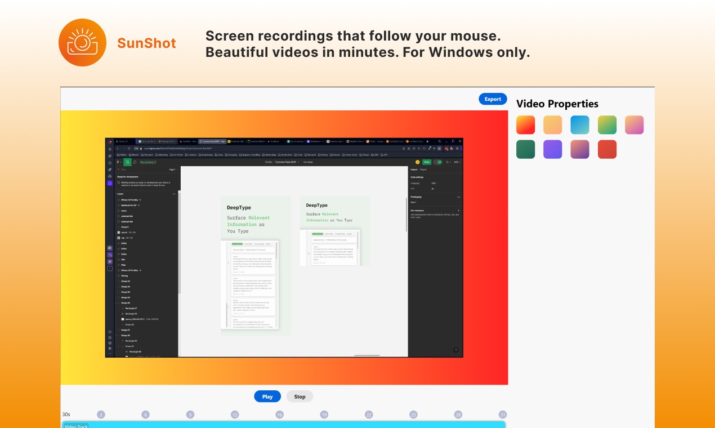
Task: Pick the red-to-yellow gradient background swatch
Action: [526, 125]
